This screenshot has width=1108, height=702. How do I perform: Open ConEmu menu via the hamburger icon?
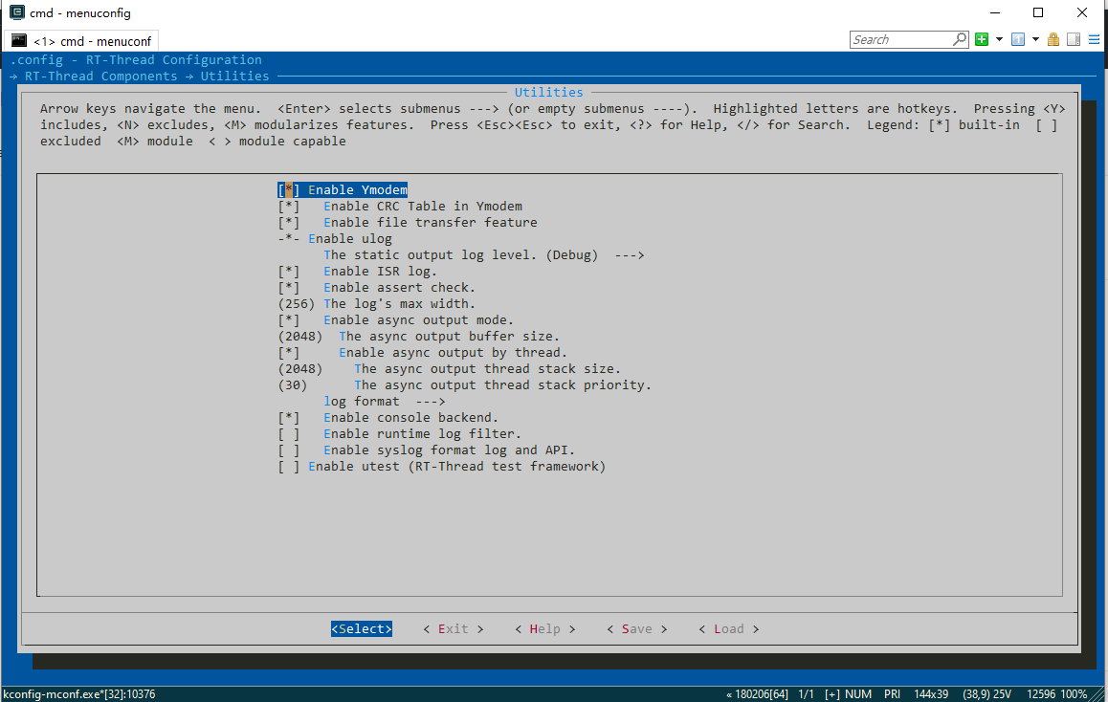(1092, 39)
